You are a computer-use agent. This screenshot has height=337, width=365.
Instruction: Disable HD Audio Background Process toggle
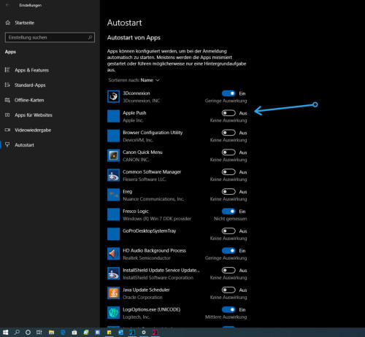click(228, 251)
